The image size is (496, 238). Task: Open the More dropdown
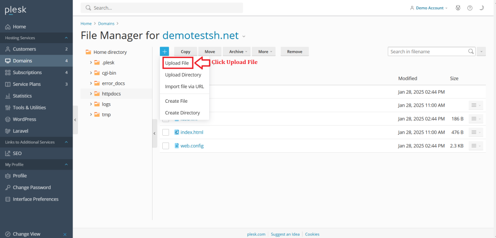coord(263,51)
